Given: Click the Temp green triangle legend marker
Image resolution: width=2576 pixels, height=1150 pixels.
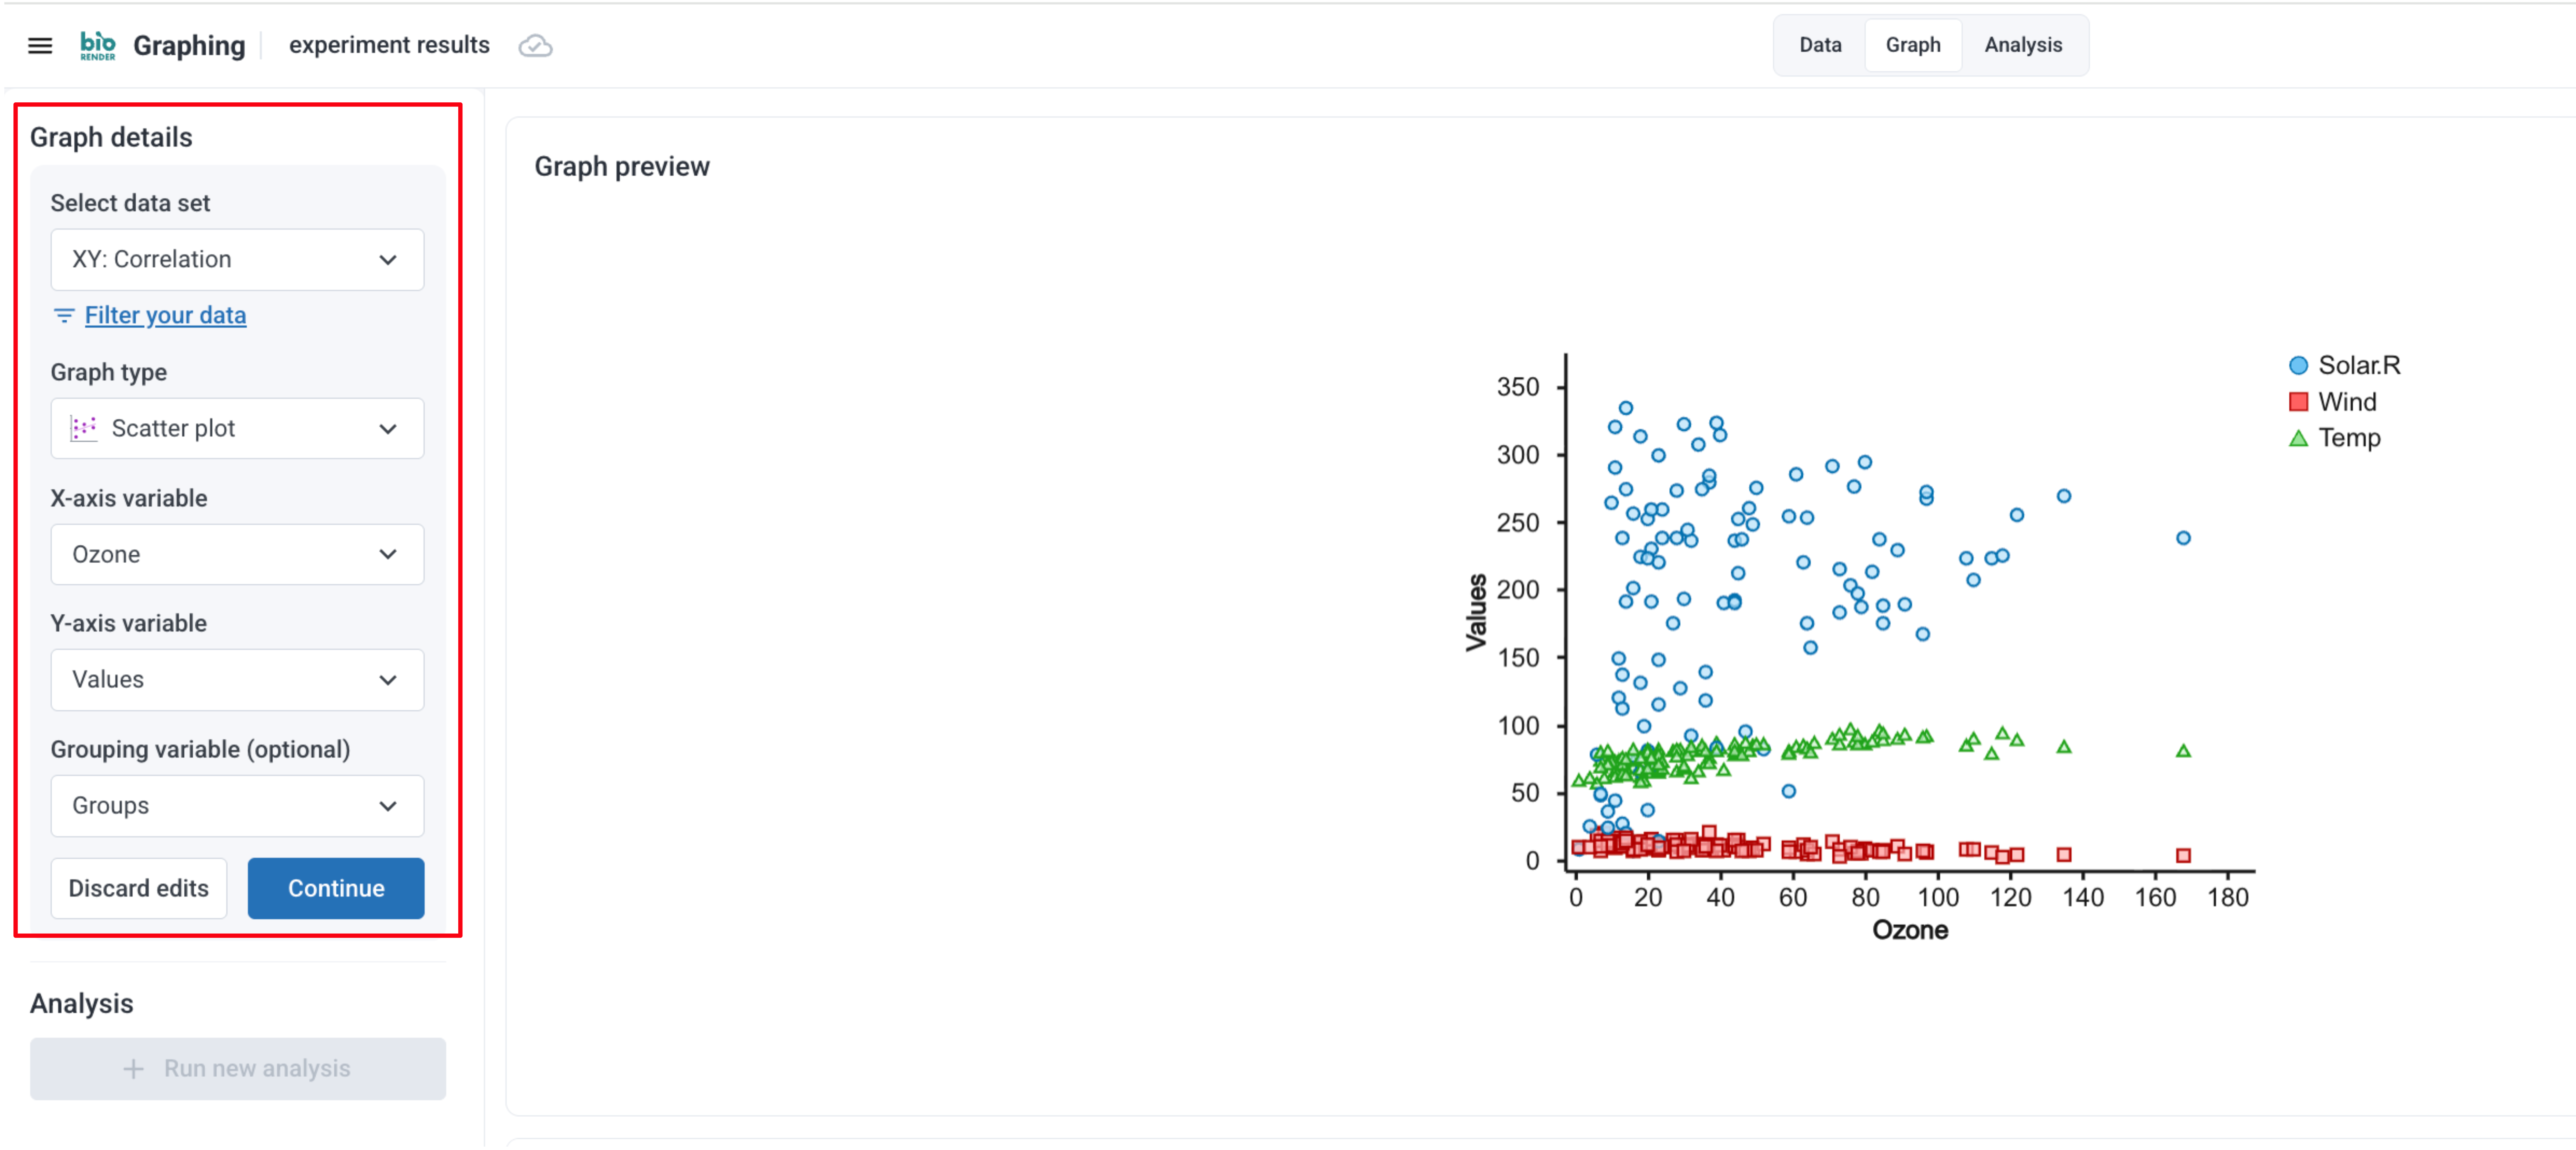Looking at the screenshot, I should tap(2298, 438).
